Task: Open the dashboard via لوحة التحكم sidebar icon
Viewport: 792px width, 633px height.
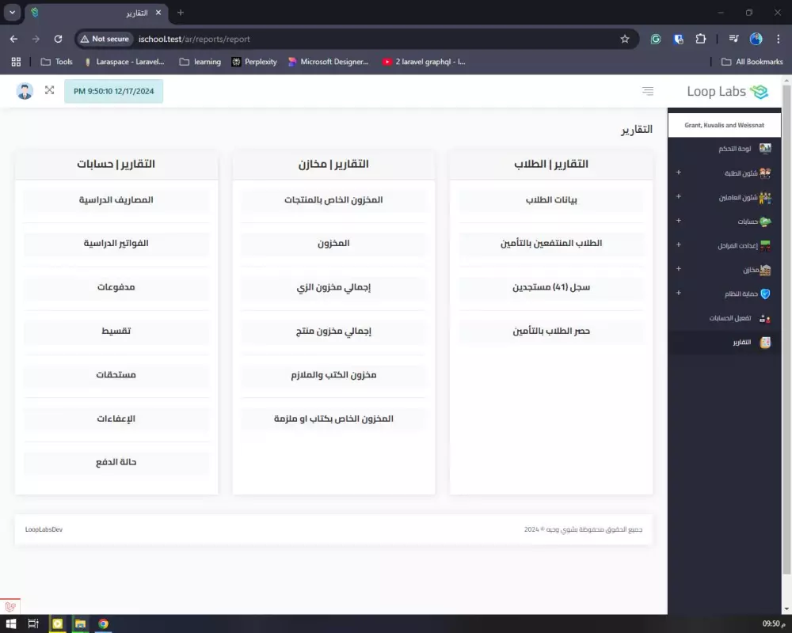Action: [x=764, y=148]
